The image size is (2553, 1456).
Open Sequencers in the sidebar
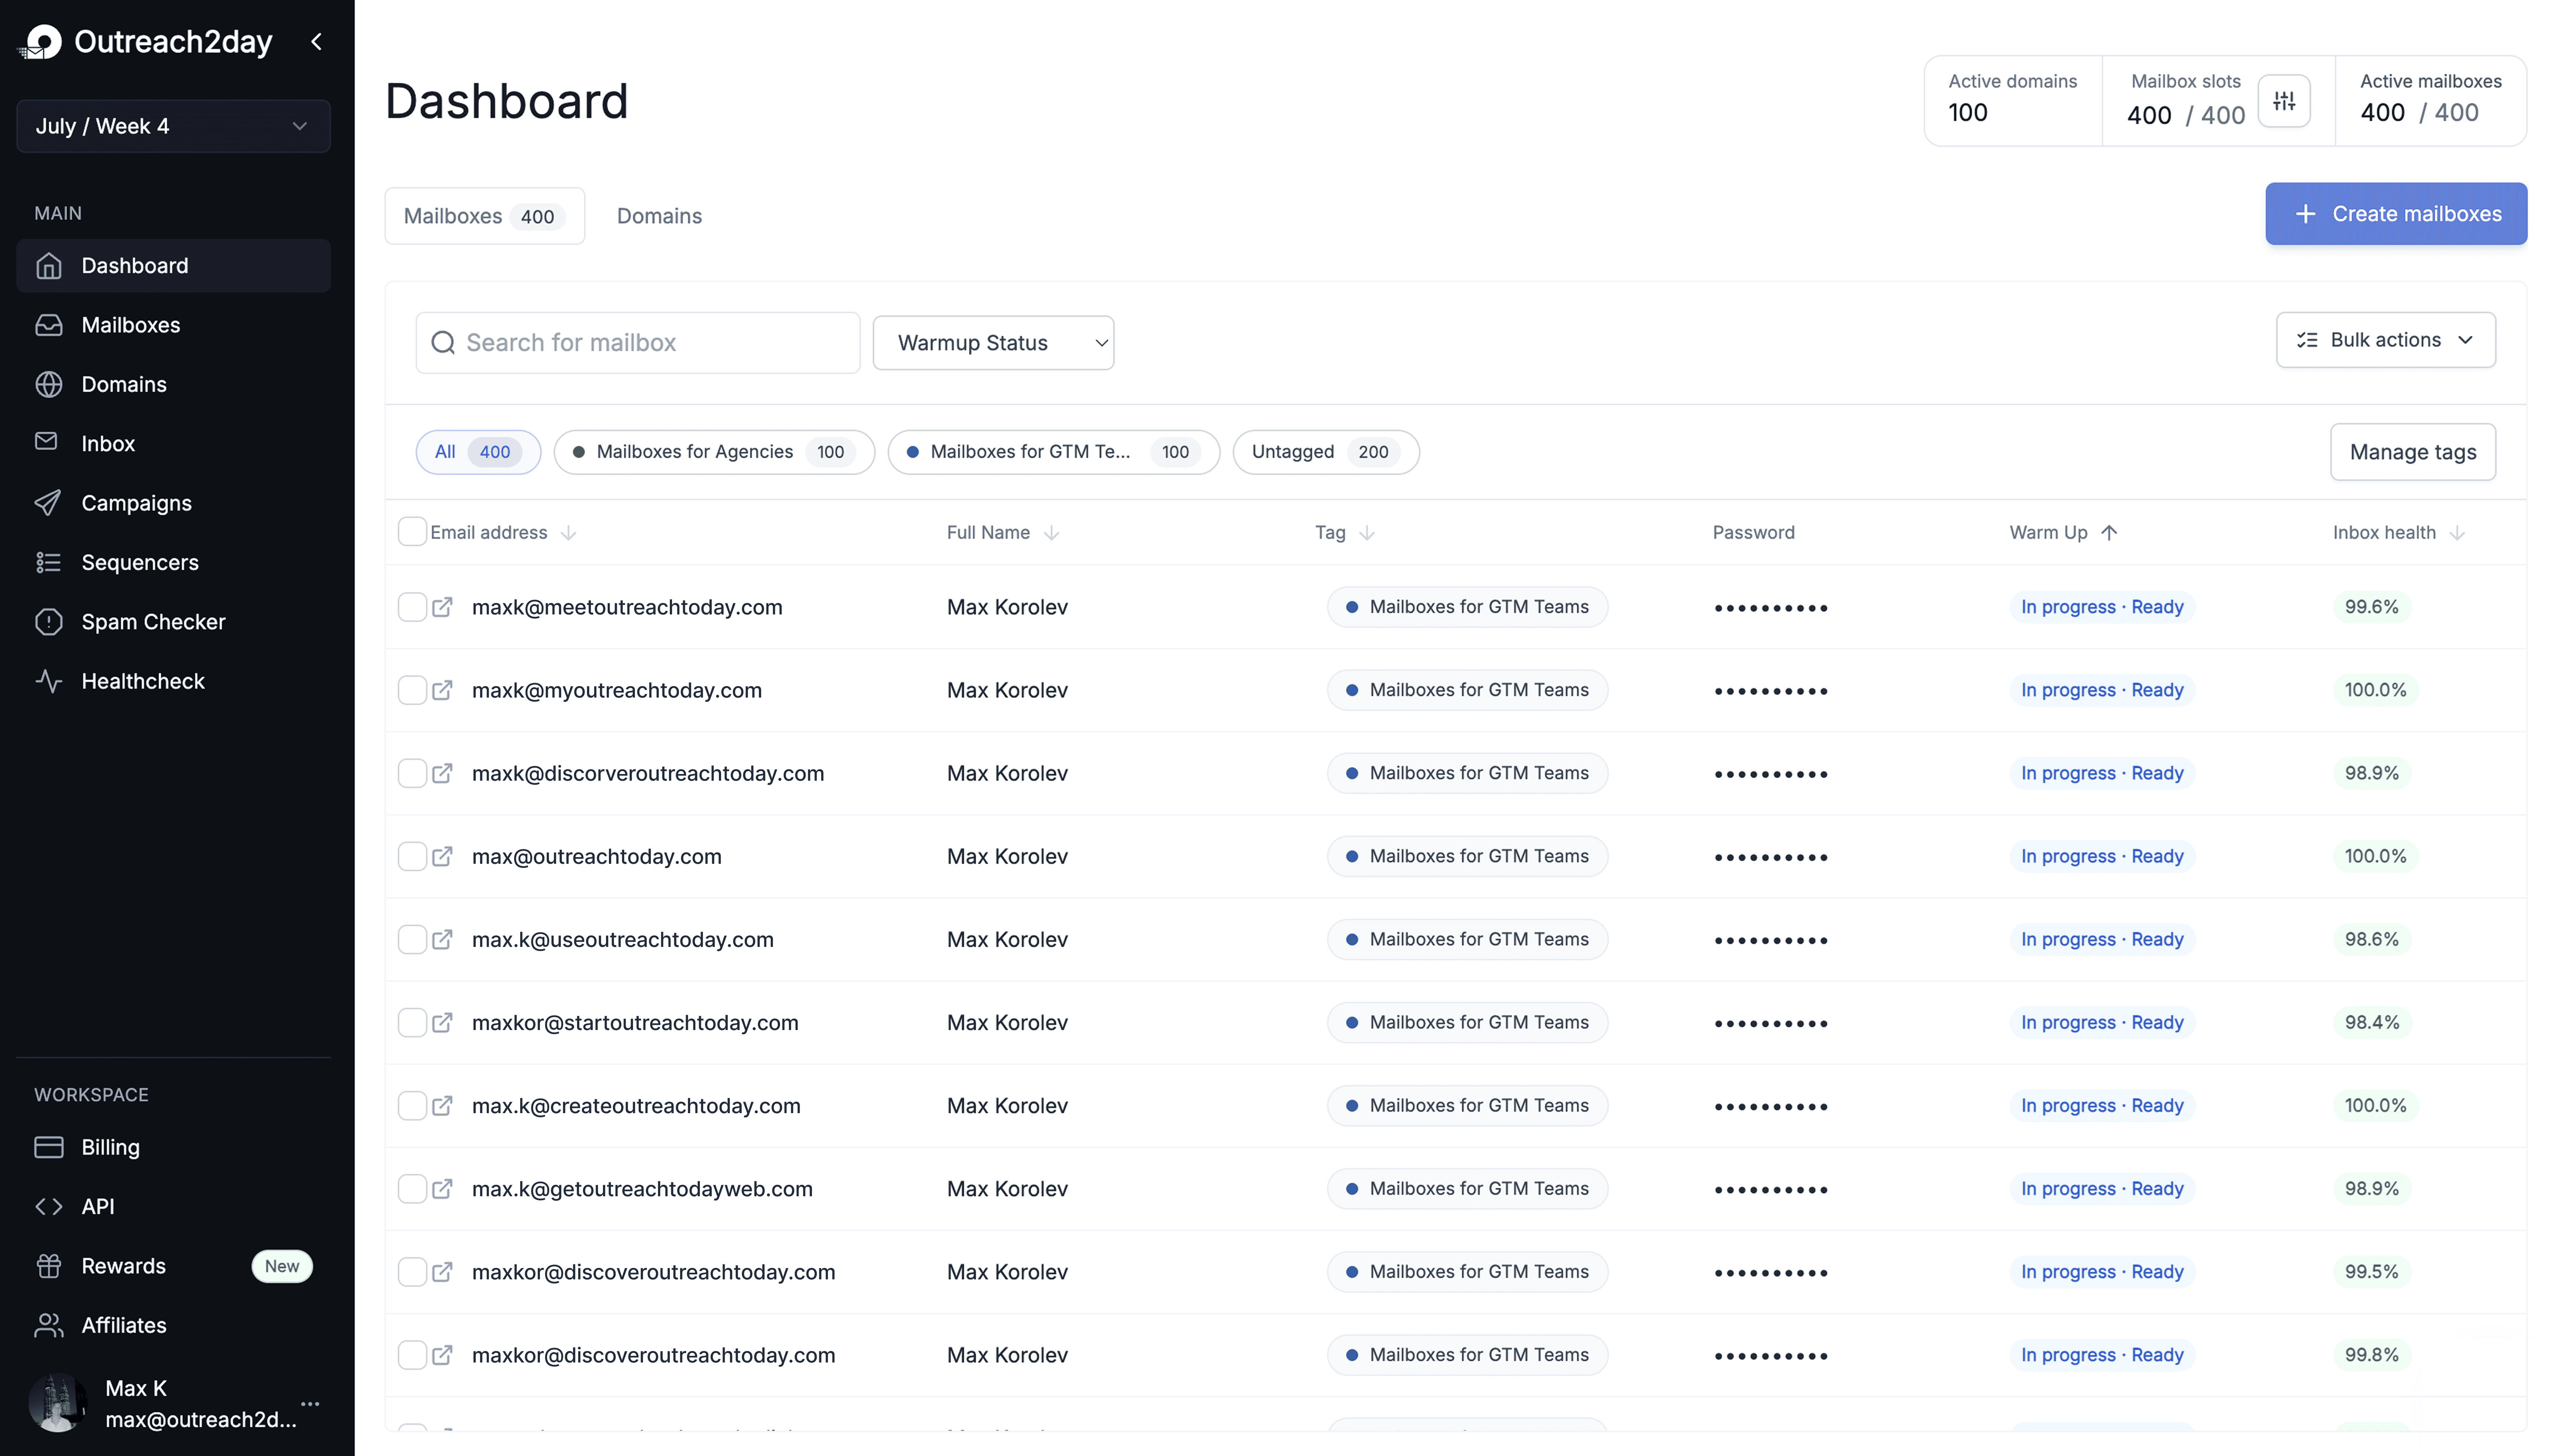pos(140,562)
